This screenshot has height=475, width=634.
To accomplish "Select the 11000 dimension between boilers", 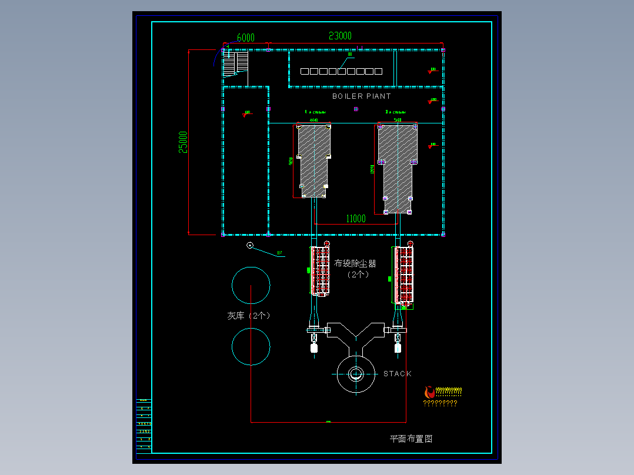I will [356, 219].
